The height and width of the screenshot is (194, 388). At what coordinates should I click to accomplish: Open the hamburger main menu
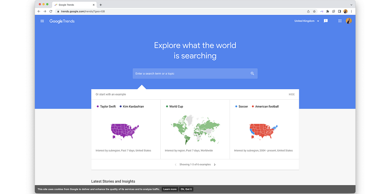coord(42,21)
